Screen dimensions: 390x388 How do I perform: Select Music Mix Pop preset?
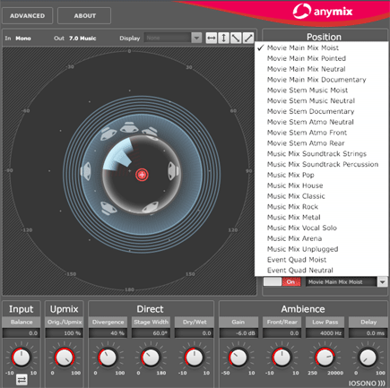coord(322,175)
